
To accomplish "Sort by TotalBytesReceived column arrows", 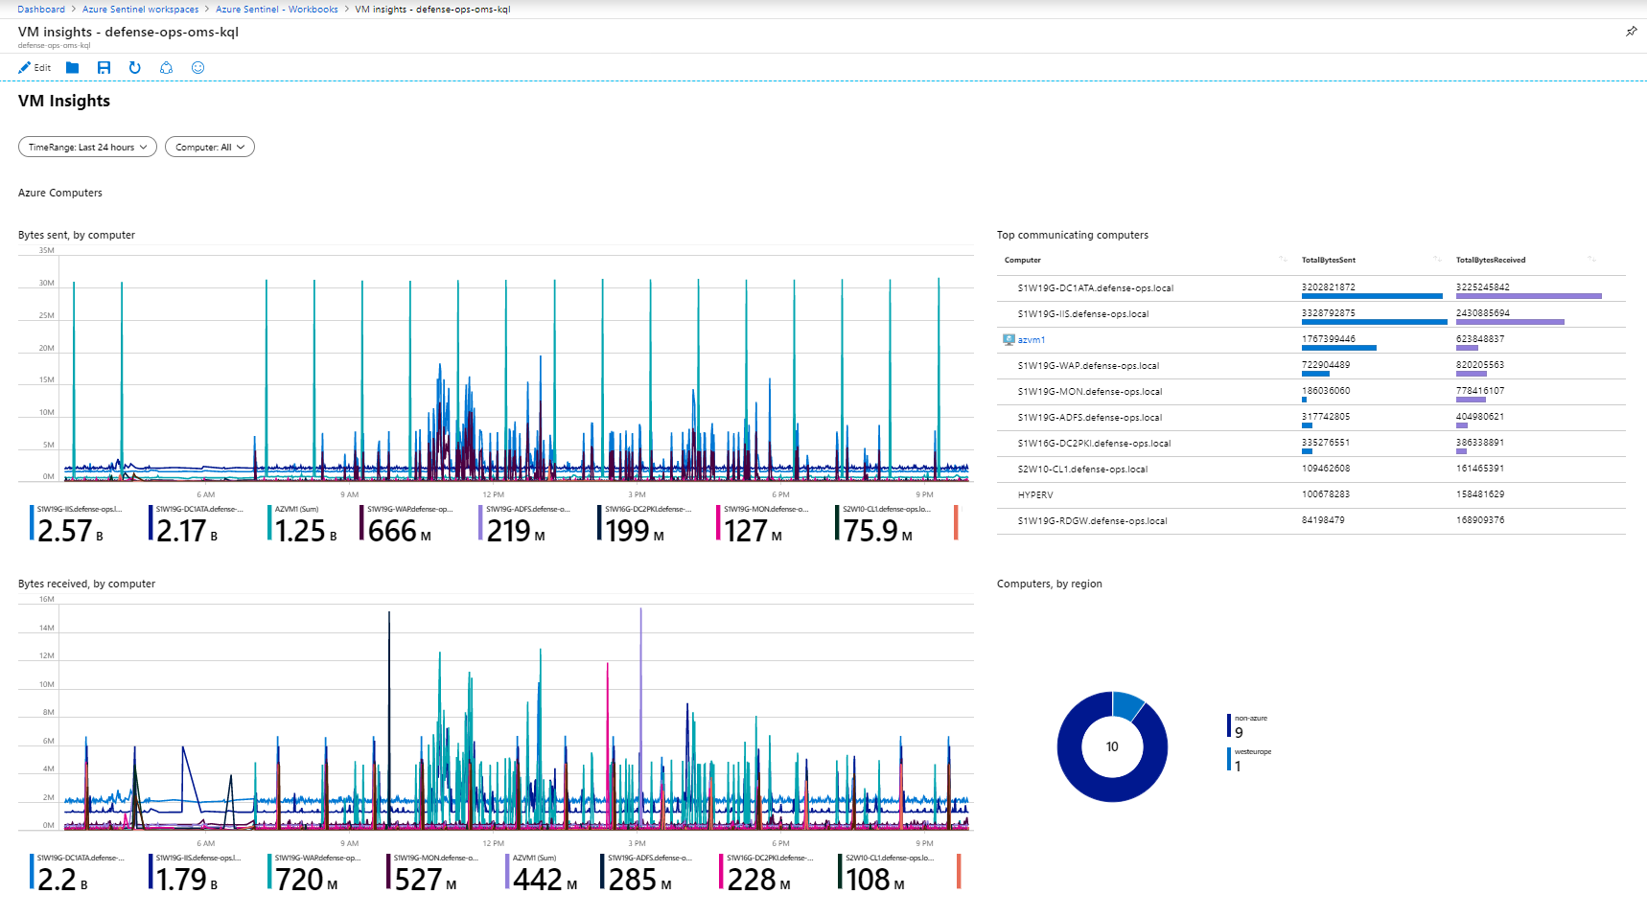I will [x=1591, y=260].
